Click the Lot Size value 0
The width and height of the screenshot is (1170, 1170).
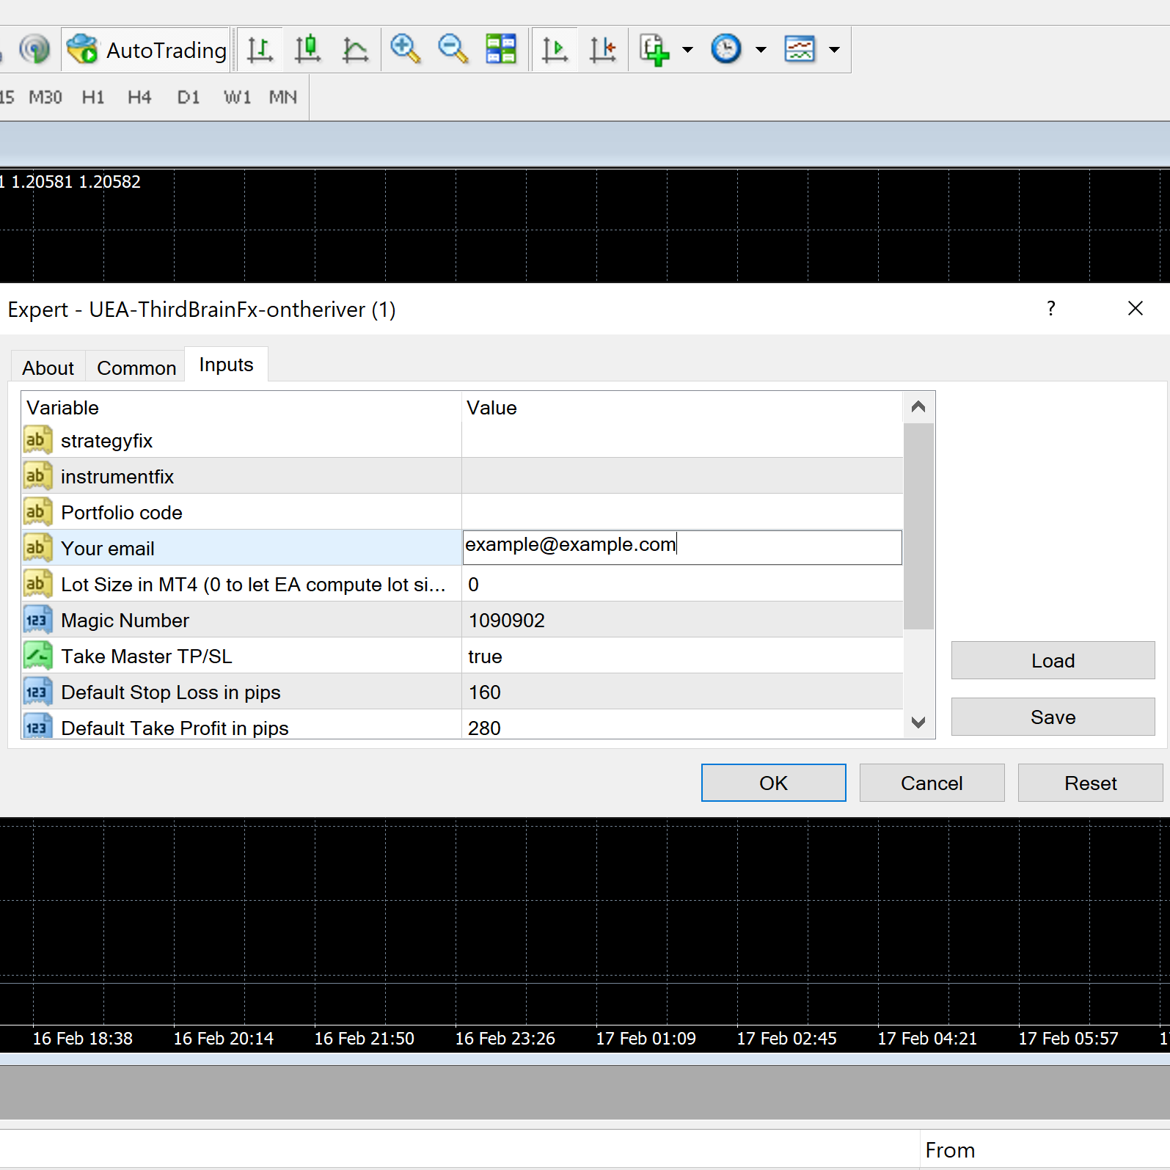[474, 585]
